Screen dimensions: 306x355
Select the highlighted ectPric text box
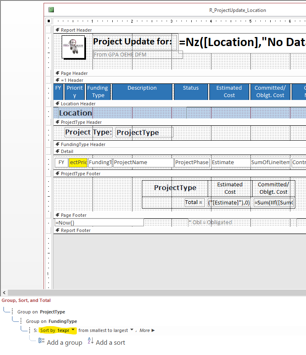[78, 162]
